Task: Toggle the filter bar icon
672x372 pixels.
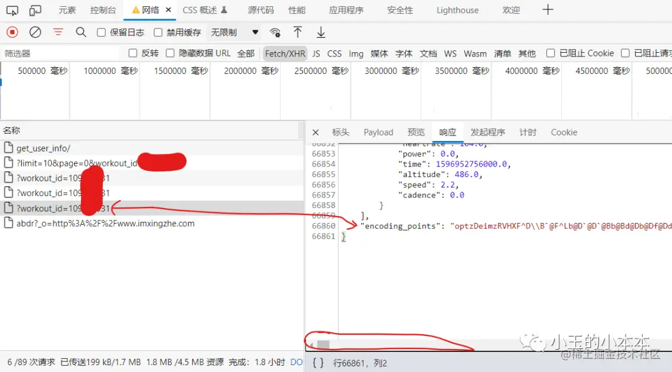Action: tap(58, 32)
